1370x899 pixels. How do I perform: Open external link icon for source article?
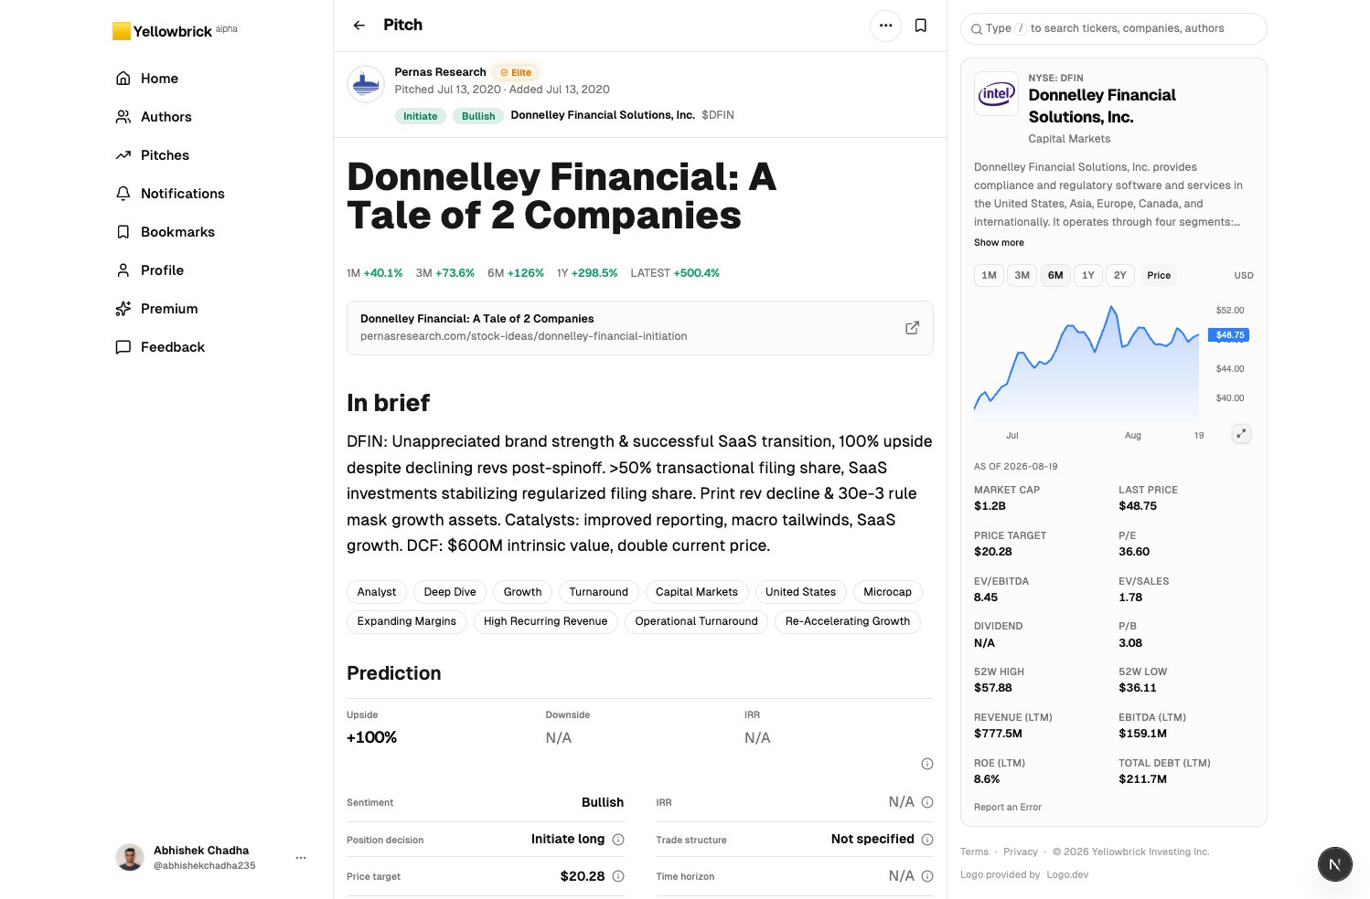912,328
